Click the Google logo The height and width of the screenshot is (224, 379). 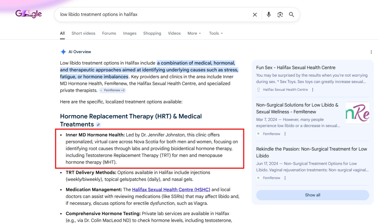click(x=28, y=14)
